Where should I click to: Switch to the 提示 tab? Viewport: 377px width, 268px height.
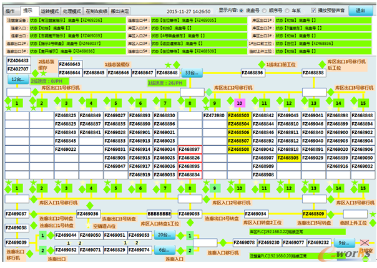28,11
